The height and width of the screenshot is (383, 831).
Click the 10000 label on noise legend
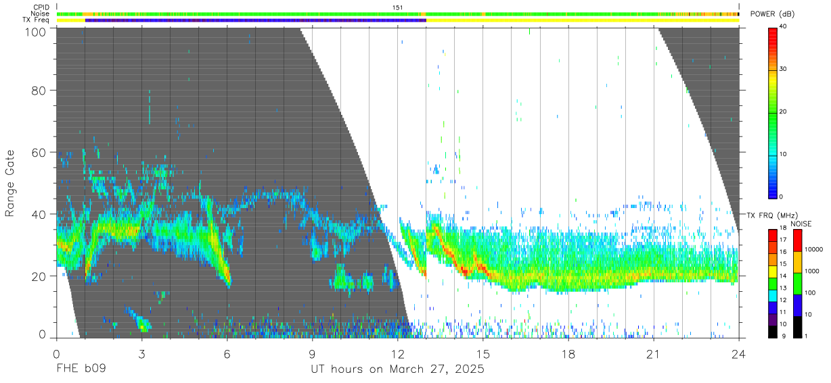[813, 249]
